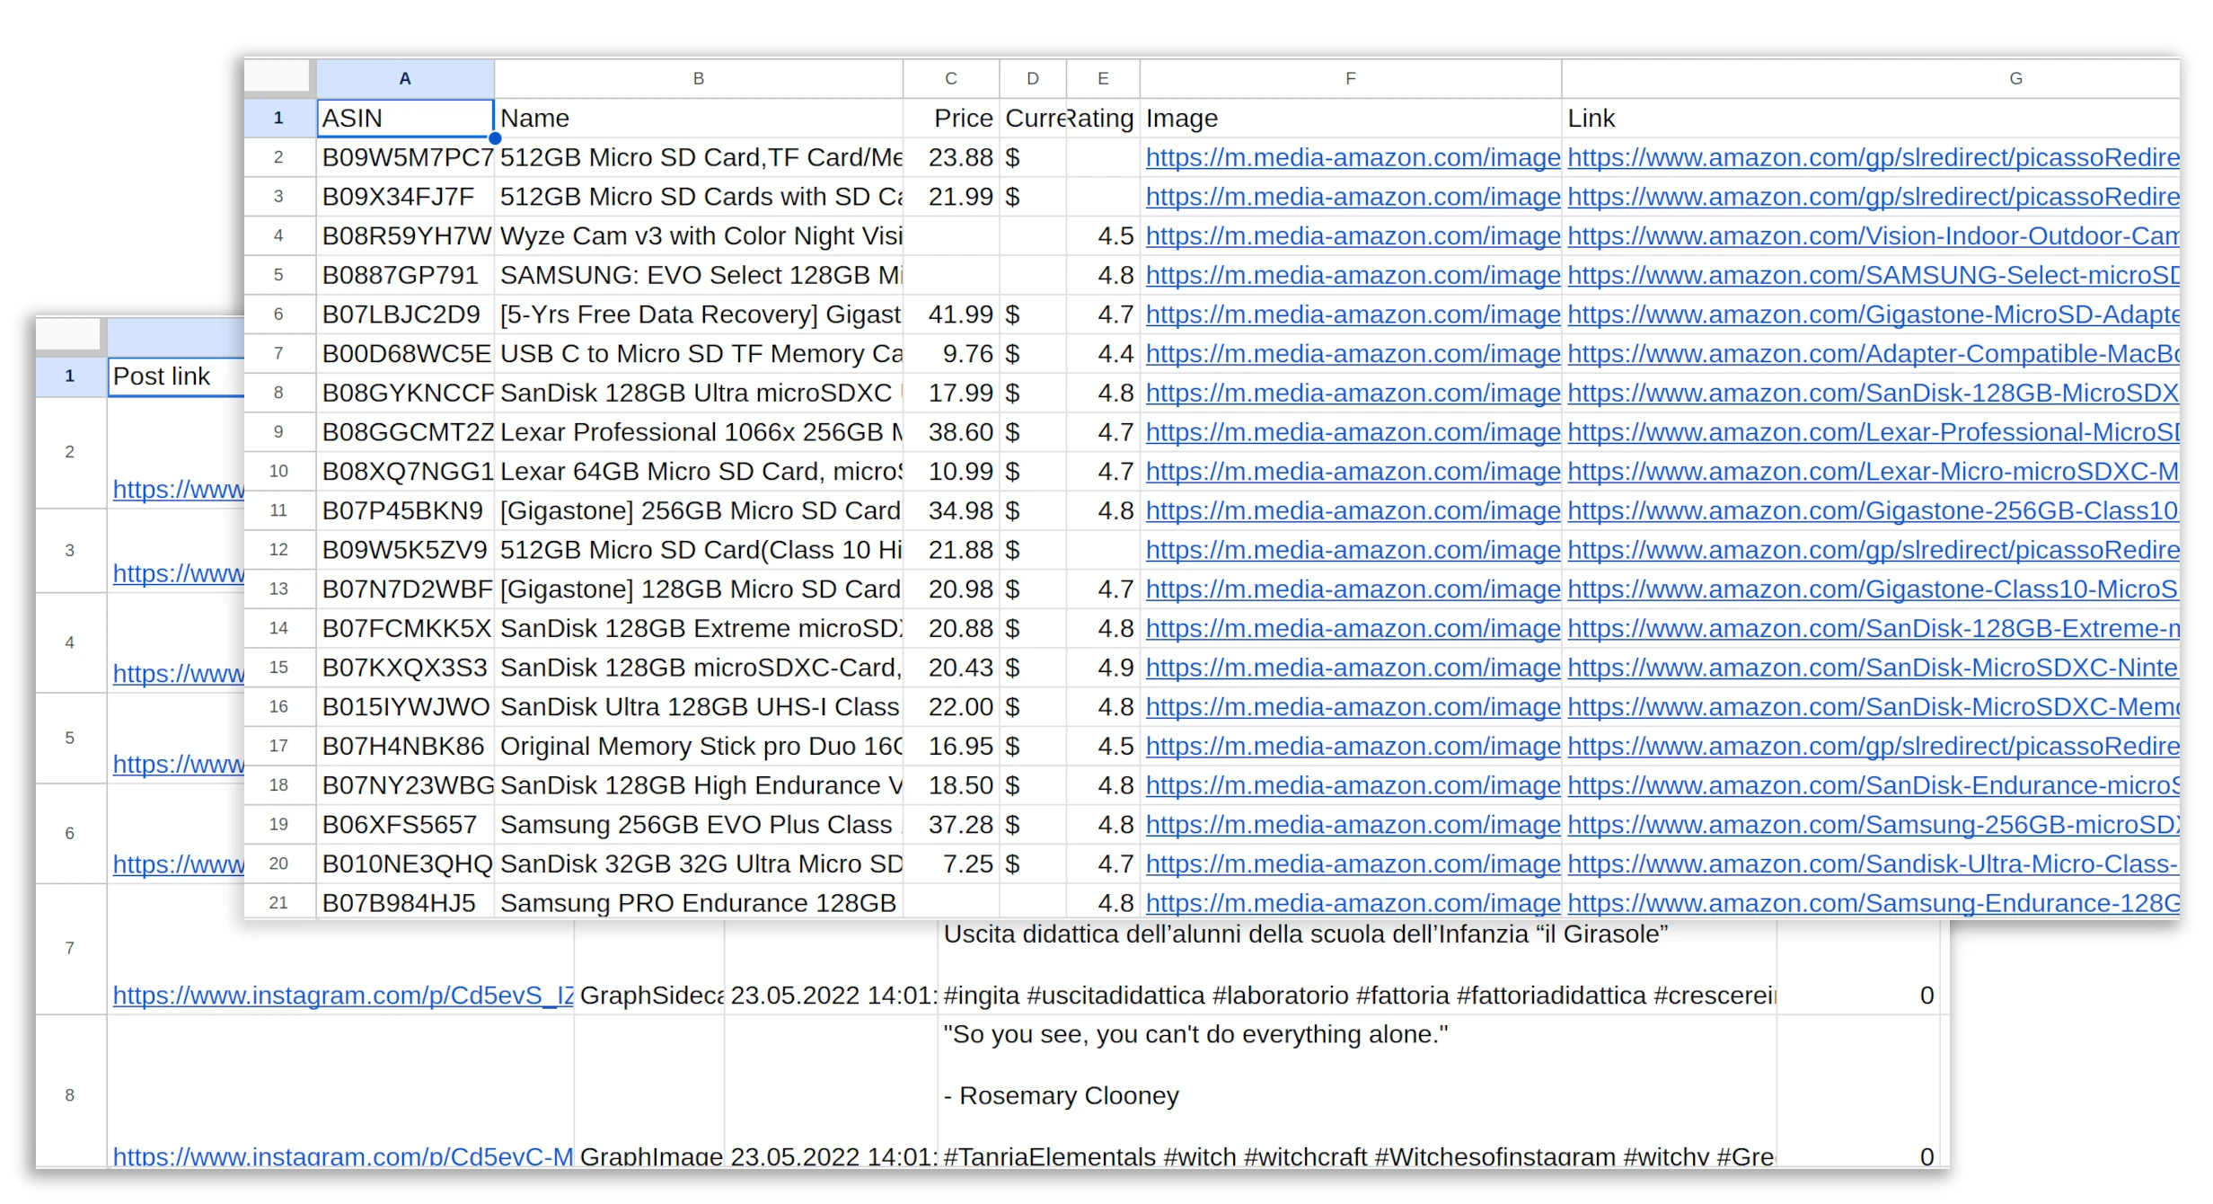Open Amazon link for Gigastone 256GB row
The height and width of the screenshot is (1204, 2213).
[1872, 511]
